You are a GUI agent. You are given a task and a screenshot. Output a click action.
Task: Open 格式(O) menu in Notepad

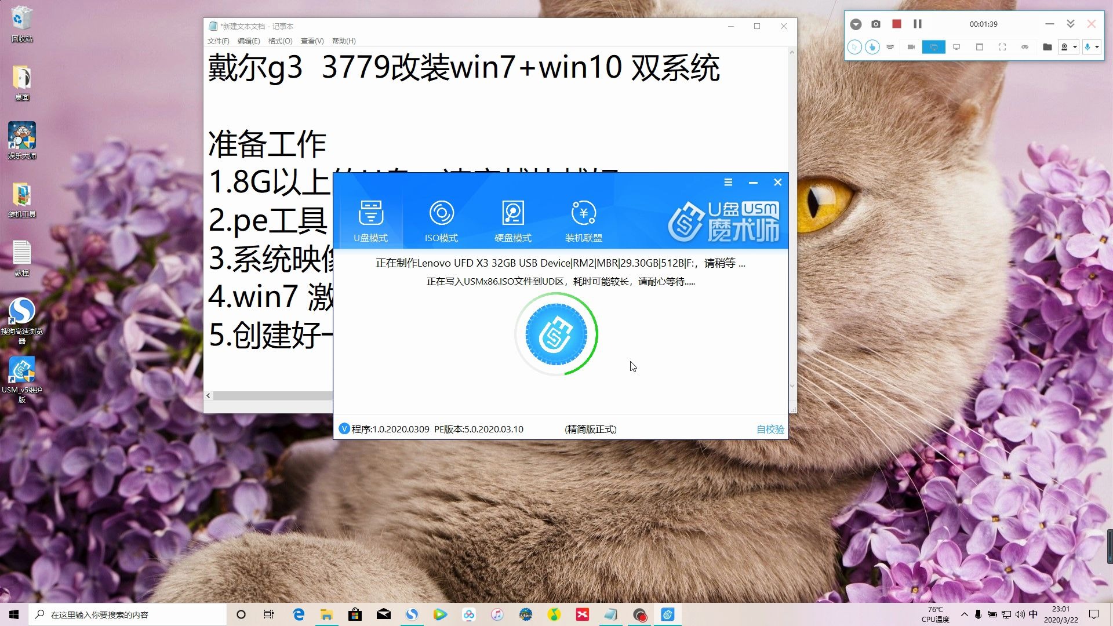pyautogui.click(x=279, y=41)
